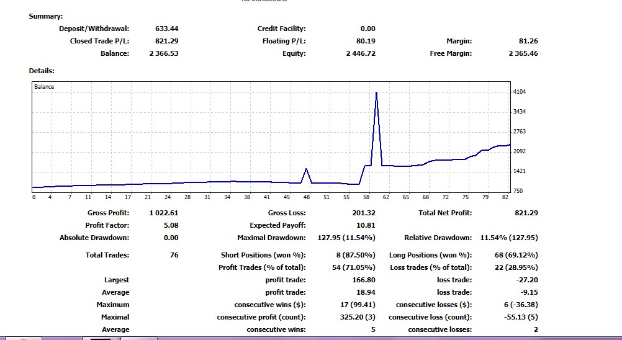Click the 'Maximal Drawdown:' label
Image resolution: width=622 pixels, height=340 pixels.
(x=272, y=238)
